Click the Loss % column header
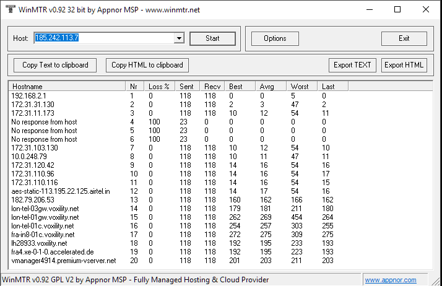The height and width of the screenshot is (286, 442). pos(160,86)
